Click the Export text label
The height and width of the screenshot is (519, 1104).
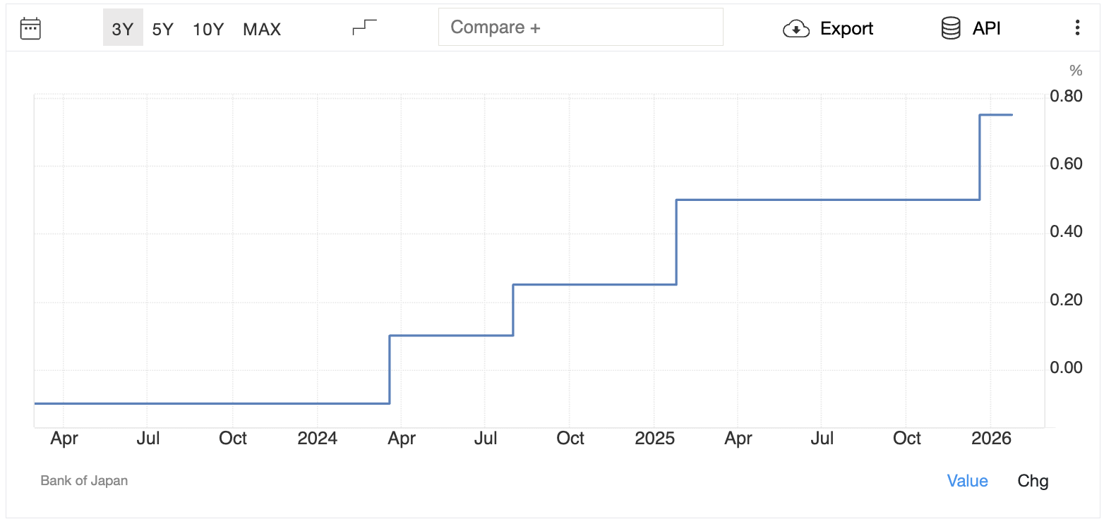846,29
